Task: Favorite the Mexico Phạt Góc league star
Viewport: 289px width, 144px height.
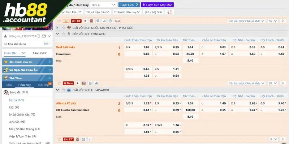Action: [x=64, y=28]
